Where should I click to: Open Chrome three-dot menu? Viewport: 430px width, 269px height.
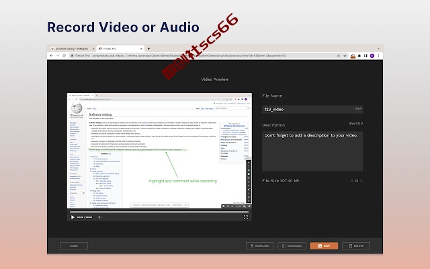pyautogui.click(x=378, y=56)
